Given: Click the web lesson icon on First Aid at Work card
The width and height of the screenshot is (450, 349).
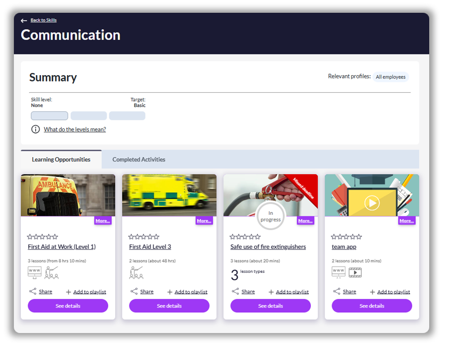Looking at the screenshot, I should (x=34, y=272).
